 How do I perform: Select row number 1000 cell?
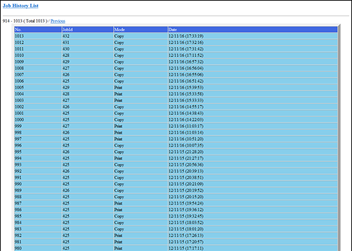(37, 120)
